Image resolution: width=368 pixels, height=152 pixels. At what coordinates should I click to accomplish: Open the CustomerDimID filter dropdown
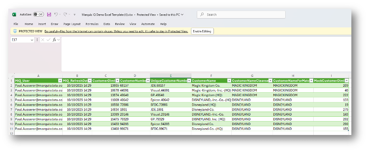tap(117, 81)
